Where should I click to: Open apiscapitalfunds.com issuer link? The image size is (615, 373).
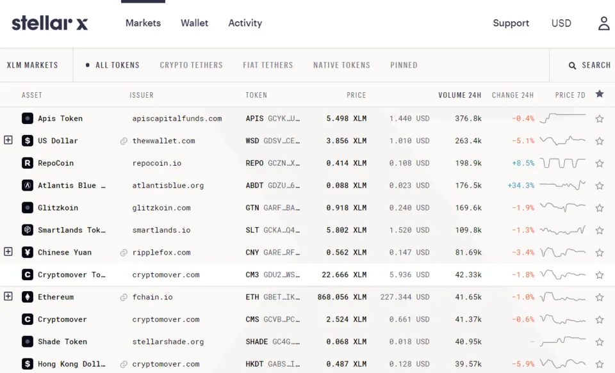click(x=177, y=118)
